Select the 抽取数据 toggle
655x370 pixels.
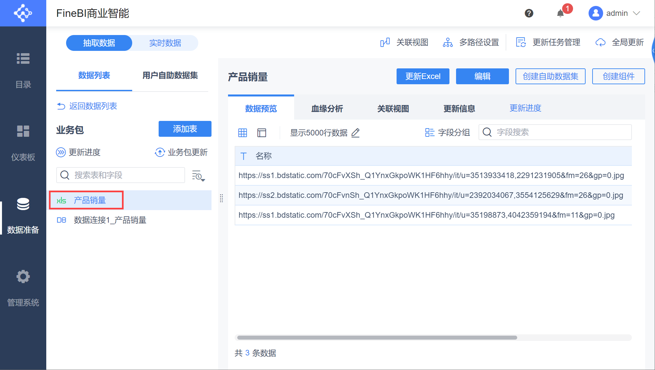click(x=99, y=43)
